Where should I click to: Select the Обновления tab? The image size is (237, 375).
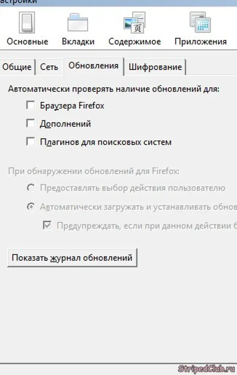[93, 66]
